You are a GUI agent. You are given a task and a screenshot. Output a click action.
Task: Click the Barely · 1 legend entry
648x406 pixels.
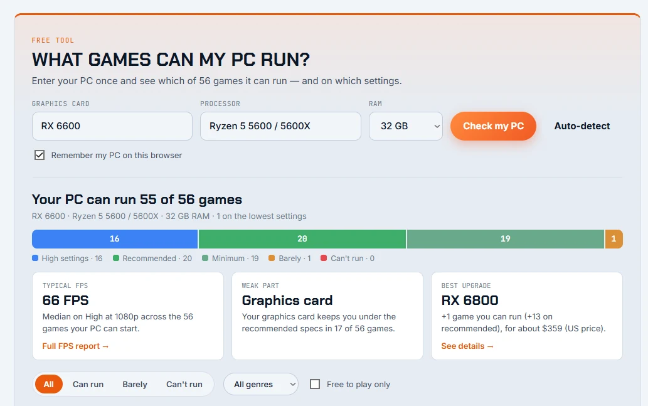pos(290,259)
